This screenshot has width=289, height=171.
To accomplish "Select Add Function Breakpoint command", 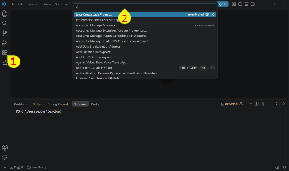I will click(145, 52).
